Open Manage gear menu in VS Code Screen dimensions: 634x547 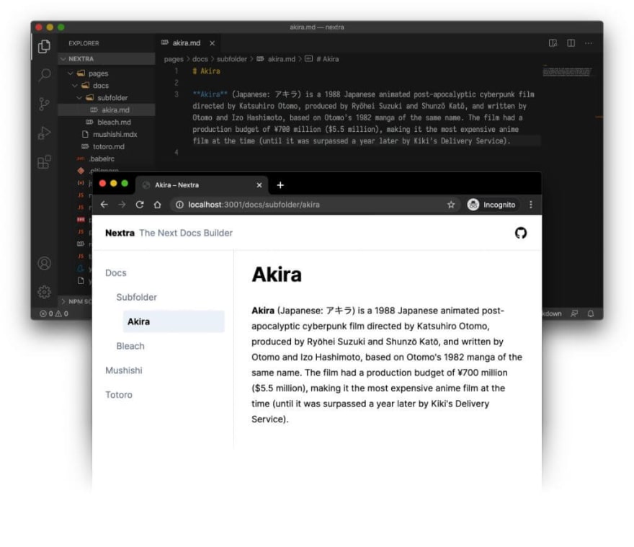(45, 292)
